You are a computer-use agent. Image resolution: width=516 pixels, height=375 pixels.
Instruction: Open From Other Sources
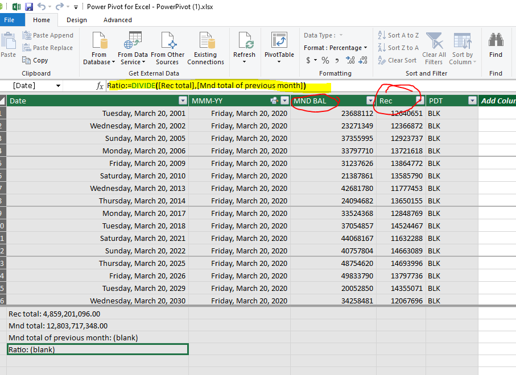click(167, 48)
